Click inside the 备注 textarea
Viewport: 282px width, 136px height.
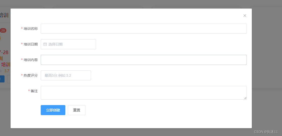point(144,93)
